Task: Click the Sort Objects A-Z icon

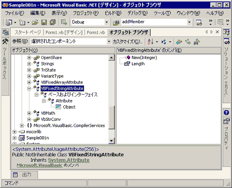Action: (150, 42)
